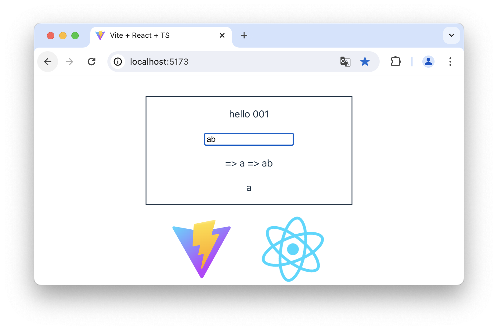Add a new tab with plus

click(244, 35)
